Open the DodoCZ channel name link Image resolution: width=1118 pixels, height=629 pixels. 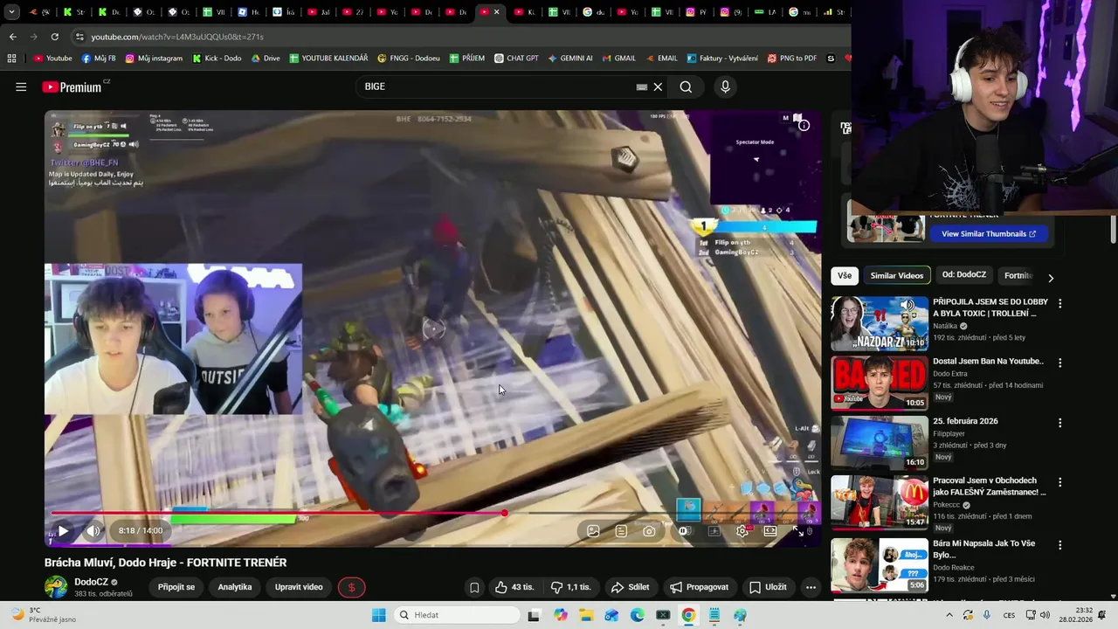tap(91, 582)
